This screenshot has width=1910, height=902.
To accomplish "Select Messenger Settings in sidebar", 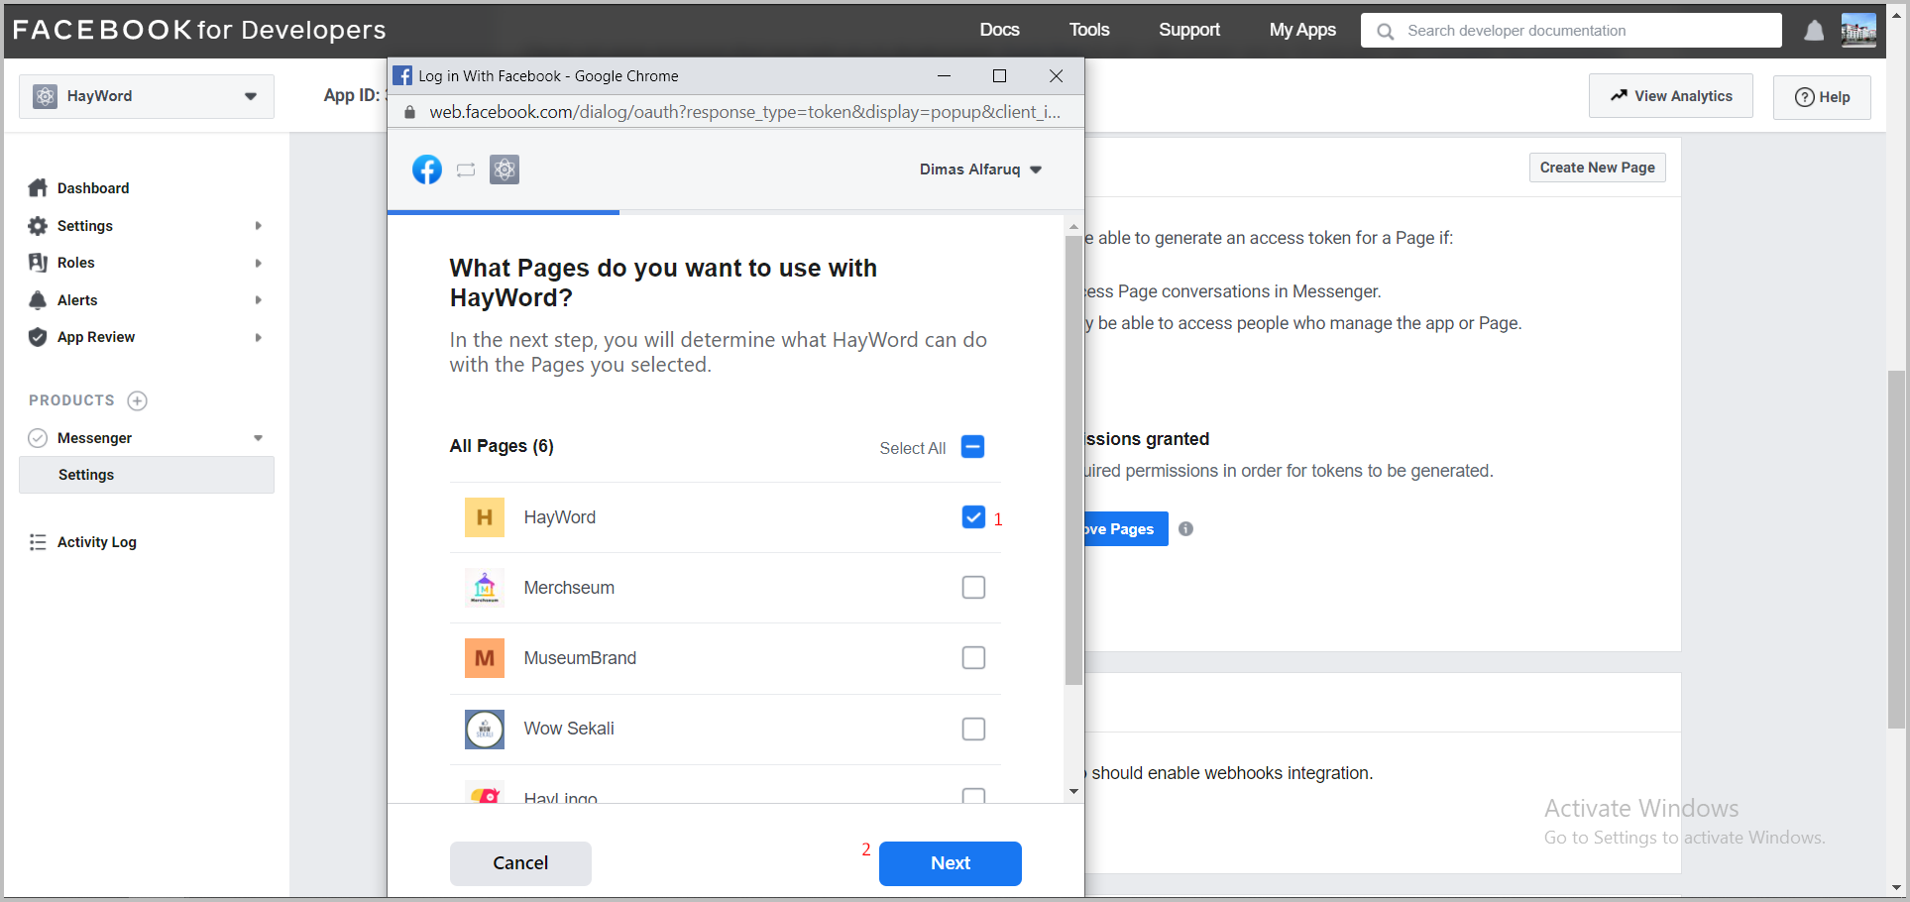I will point(147,475).
